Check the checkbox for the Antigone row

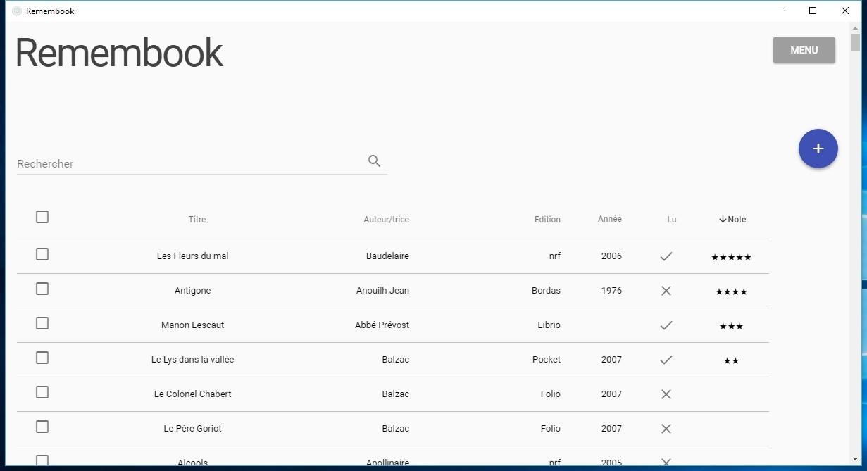point(42,289)
